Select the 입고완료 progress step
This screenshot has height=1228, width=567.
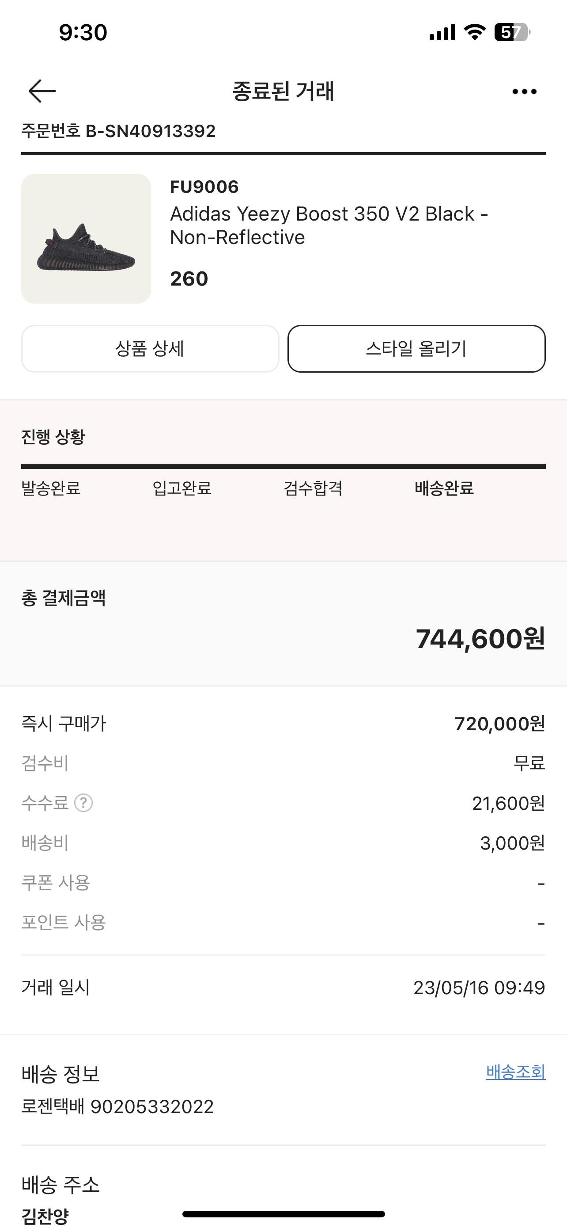(x=182, y=488)
